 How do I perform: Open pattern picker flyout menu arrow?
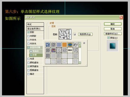pyautogui.click(x=84, y=43)
